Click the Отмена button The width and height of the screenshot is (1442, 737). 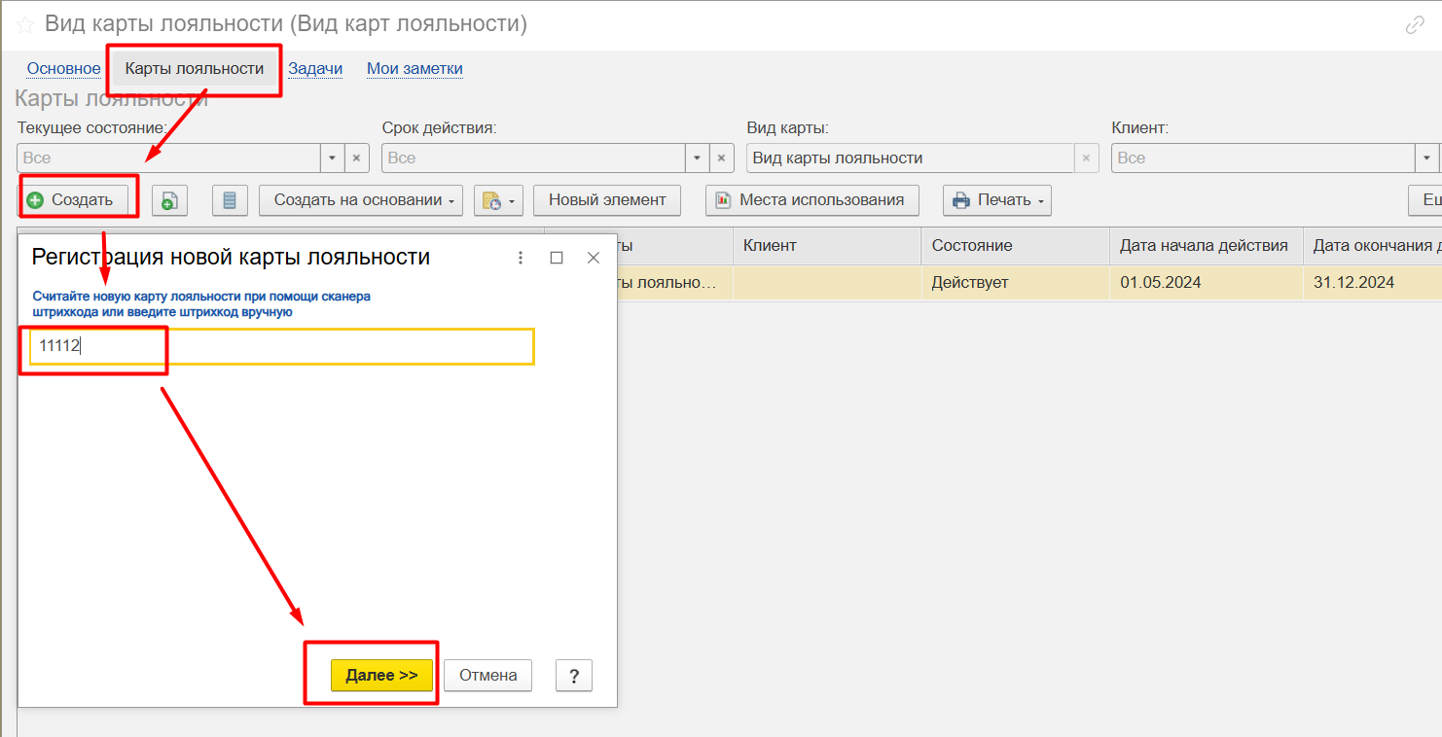coord(487,675)
